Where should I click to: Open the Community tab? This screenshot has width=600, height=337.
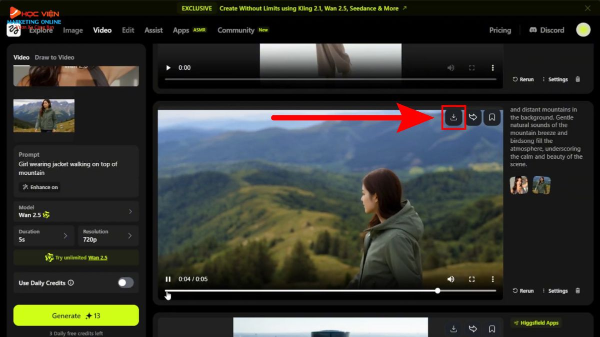pyautogui.click(x=235, y=30)
